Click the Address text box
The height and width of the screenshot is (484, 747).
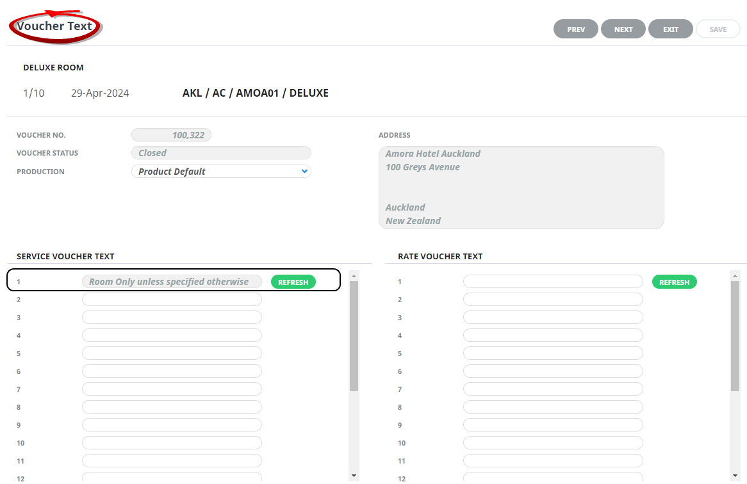click(521, 187)
